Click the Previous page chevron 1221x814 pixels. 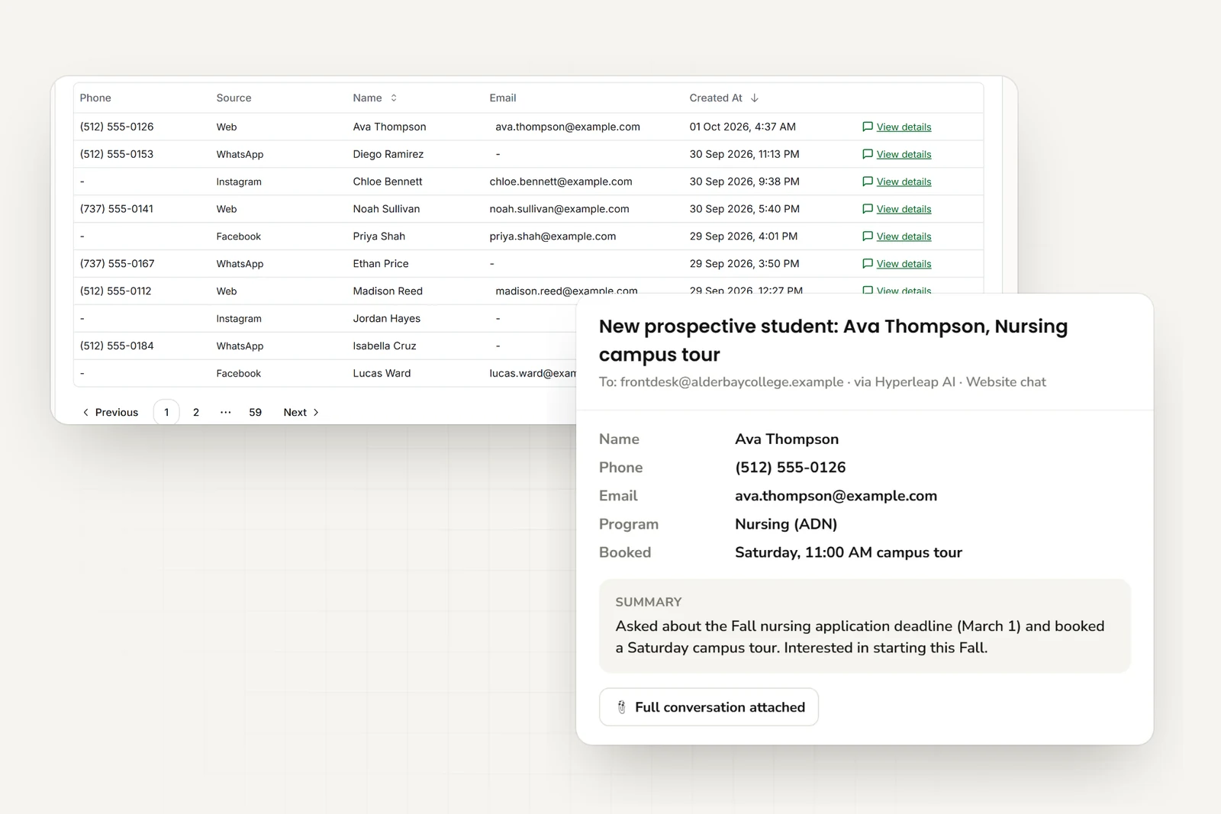tap(85, 413)
